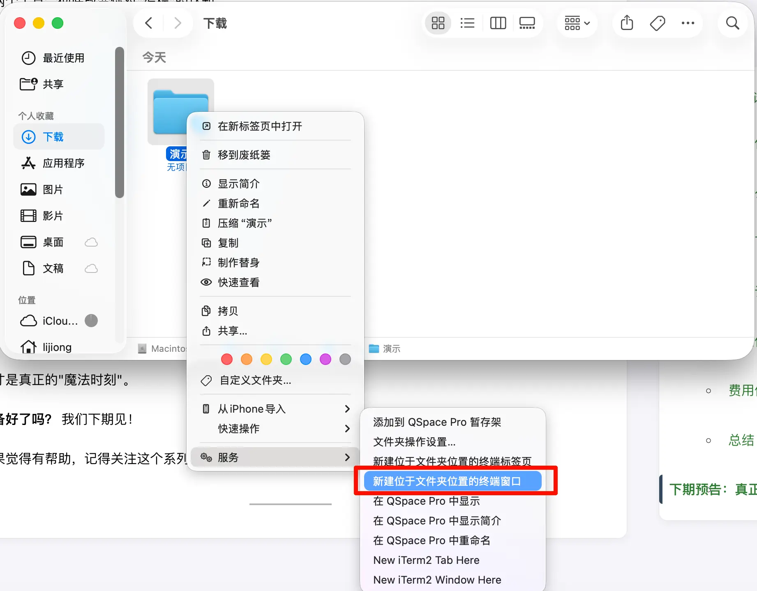This screenshot has width=757, height=591.
Task: Apply the blue color tag
Action: pyautogui.click(x=306, y=359)
